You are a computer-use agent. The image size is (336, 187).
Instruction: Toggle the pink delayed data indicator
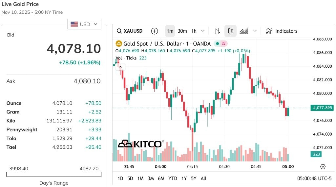[x=224, y=43]
